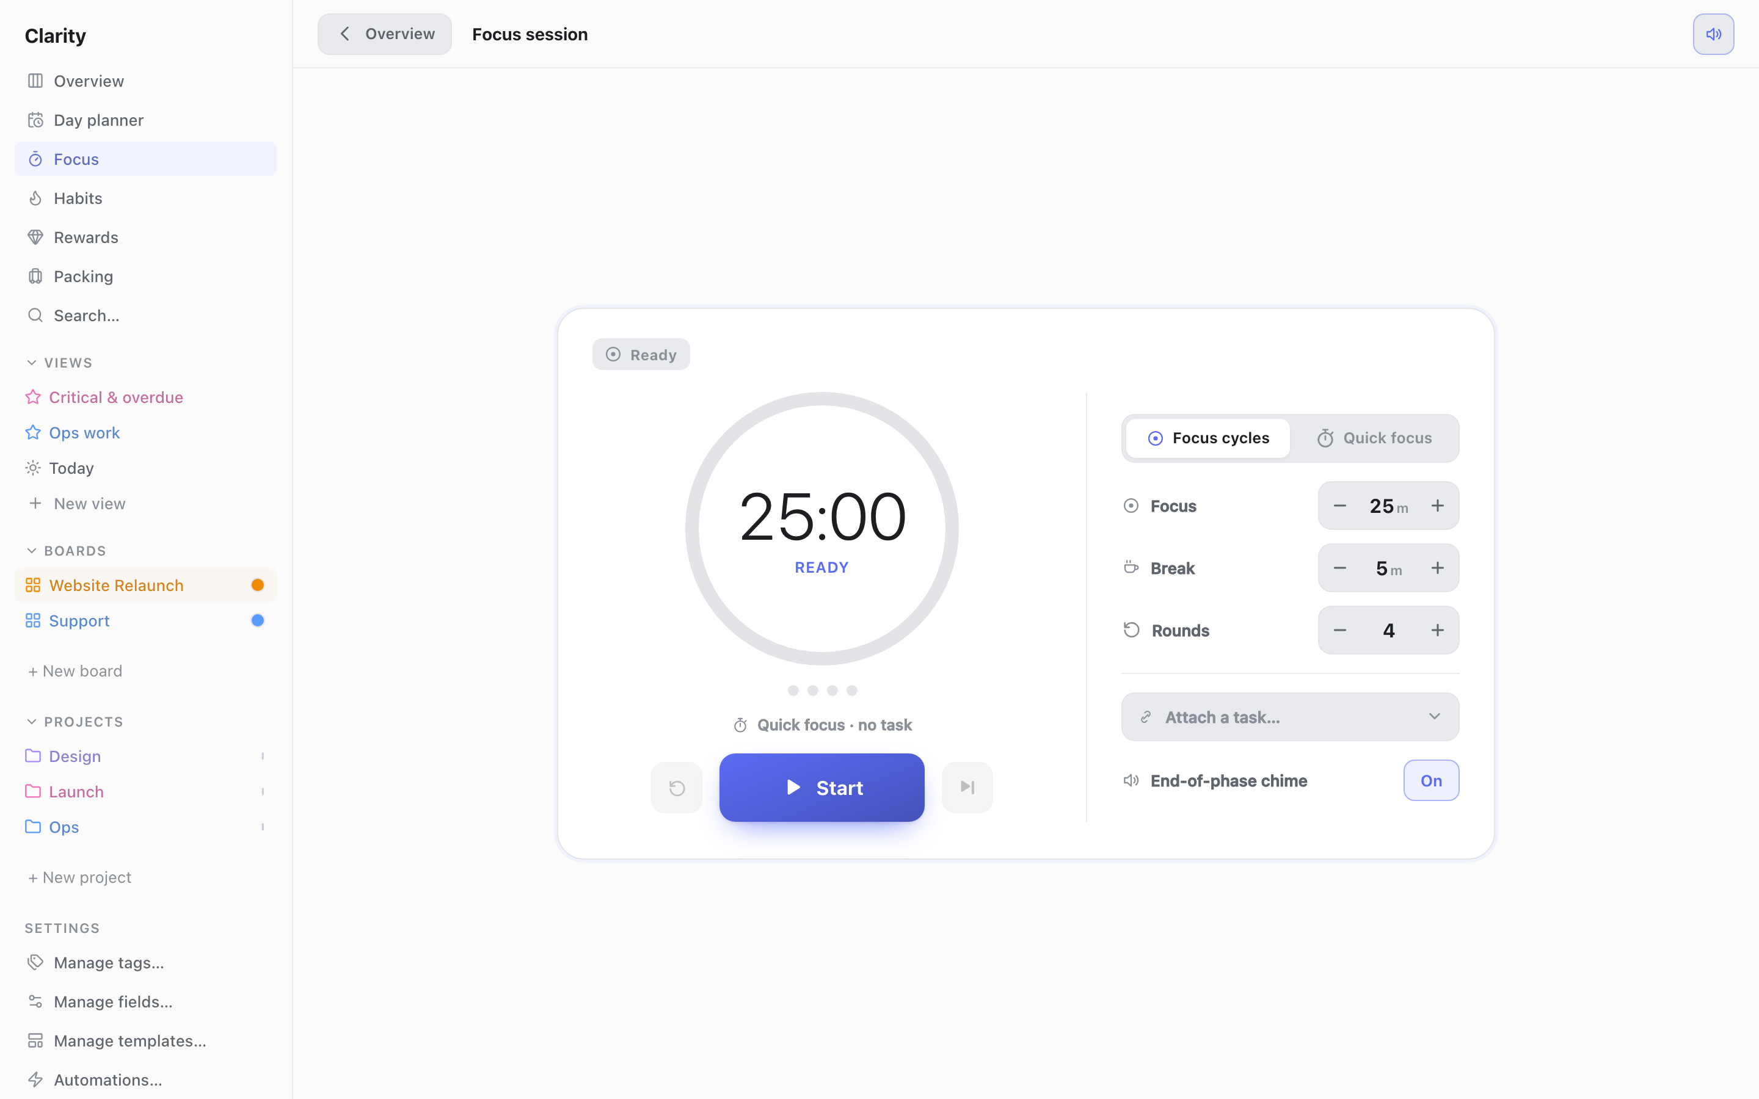Toggle sound with the top-right speaker icon
This screenshot has width=1759, height=1099.
click(1713, 34)
